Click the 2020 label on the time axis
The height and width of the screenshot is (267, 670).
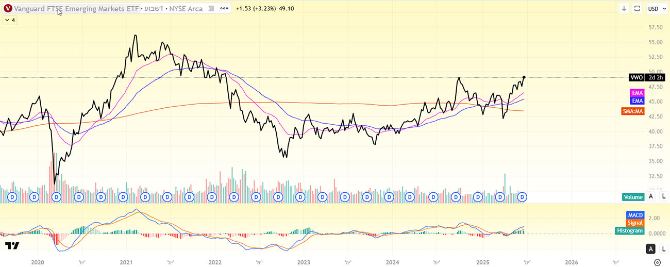(x=38, y=262)
